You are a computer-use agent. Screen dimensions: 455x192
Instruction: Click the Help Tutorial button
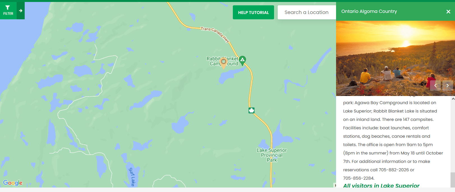point(253,12)
